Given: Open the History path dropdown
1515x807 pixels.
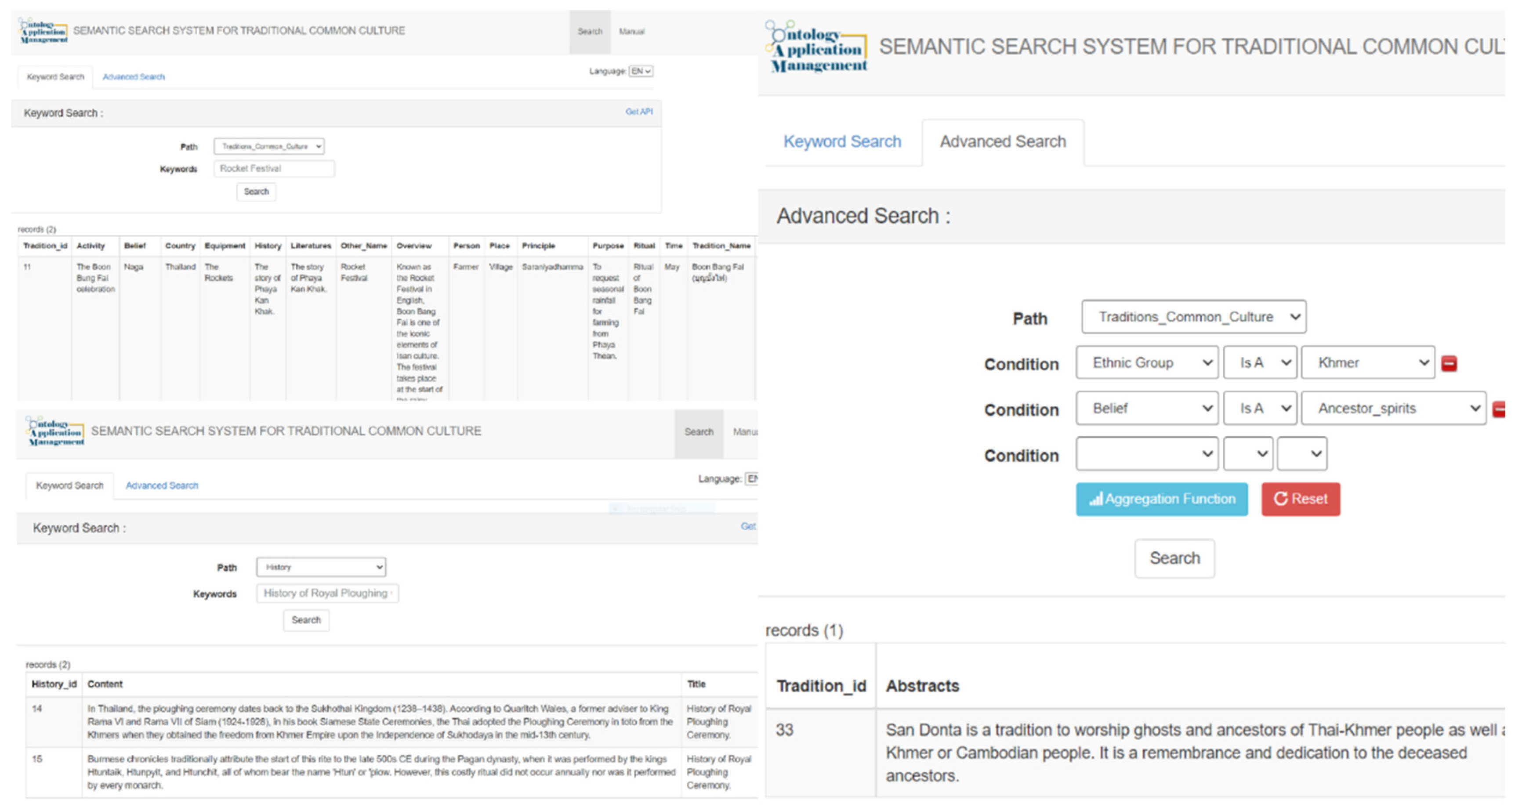Looking at the screenshot, I should (x=321, y=567).
